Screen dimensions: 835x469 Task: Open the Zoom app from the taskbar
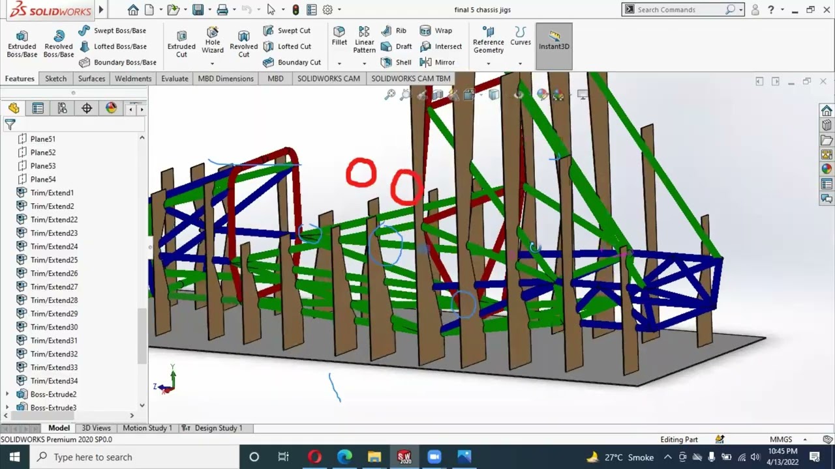[x=434, y=457]
